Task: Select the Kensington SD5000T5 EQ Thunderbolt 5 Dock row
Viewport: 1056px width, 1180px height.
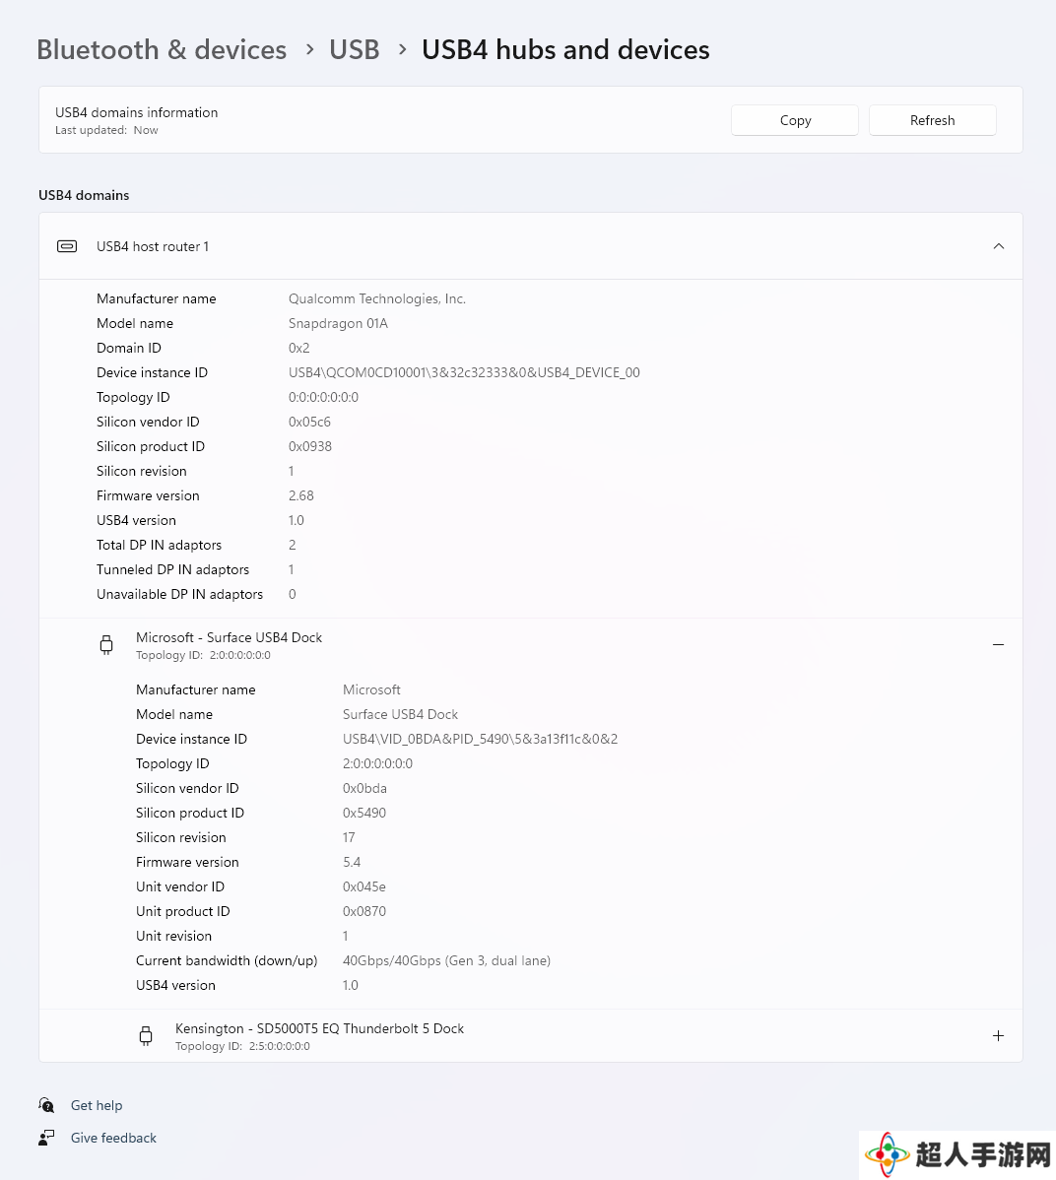Action: [x=319, y=1028]
